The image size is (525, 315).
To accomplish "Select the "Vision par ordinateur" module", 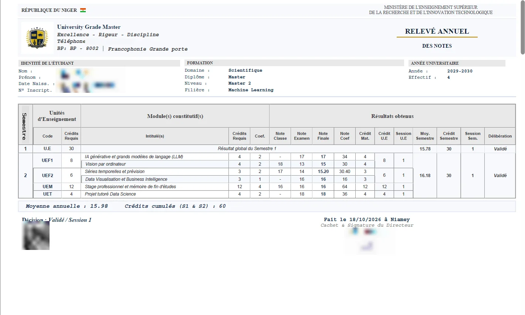I will [x=105, y=164].
